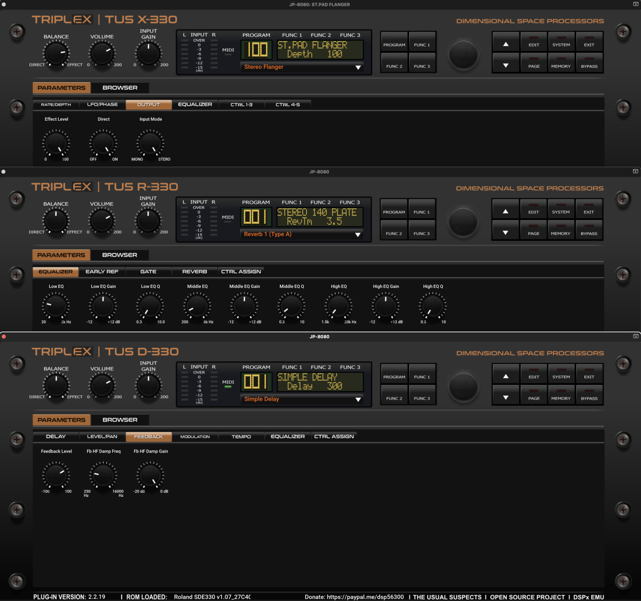Click the large data wheel in R-330
The image size is (641, 601).
(x=463, y=222)
